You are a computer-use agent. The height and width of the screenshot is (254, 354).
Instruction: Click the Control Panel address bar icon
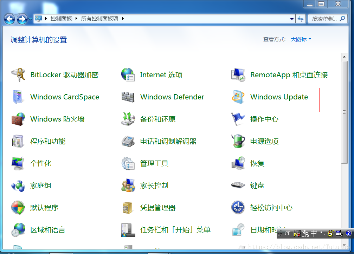(x=38, y=19)
